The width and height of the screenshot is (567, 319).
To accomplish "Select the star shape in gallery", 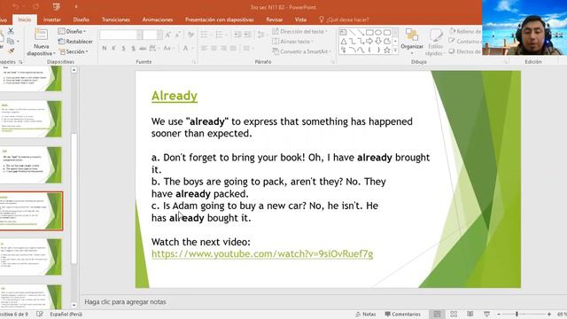I will click(x=387, y=50).
